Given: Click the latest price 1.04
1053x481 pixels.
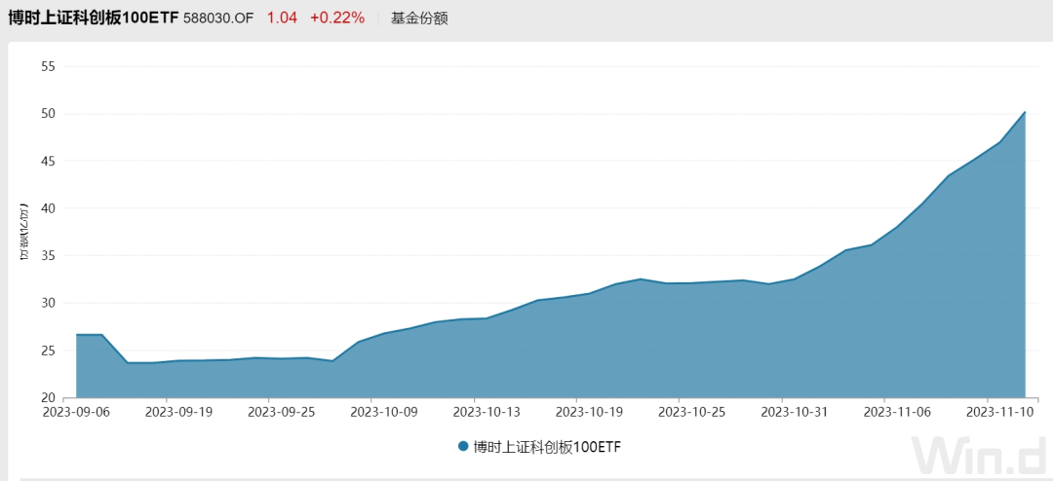Looking at the screenshot, I should [281, 18].
